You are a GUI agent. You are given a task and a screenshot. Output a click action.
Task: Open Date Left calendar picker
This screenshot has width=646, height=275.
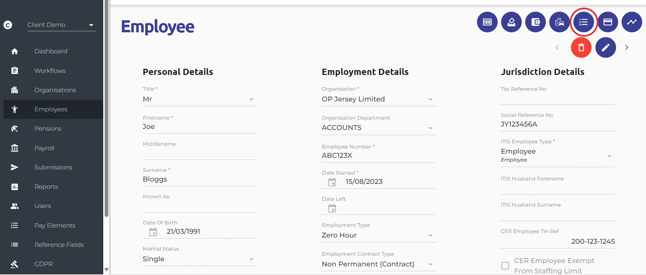pyautogui.click(x=332, y=208)
